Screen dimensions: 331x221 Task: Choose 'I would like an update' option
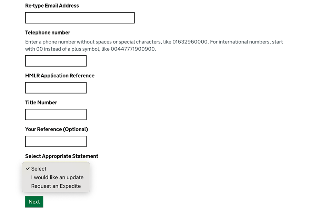57,177
